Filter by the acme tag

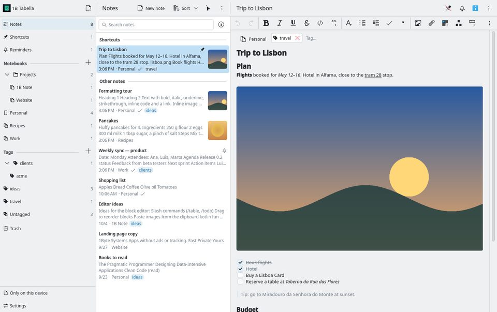point(48,176)
